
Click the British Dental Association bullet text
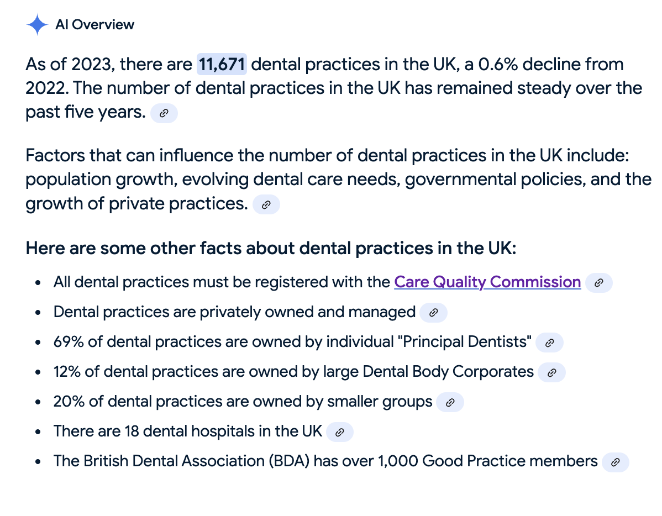[325, 461]
